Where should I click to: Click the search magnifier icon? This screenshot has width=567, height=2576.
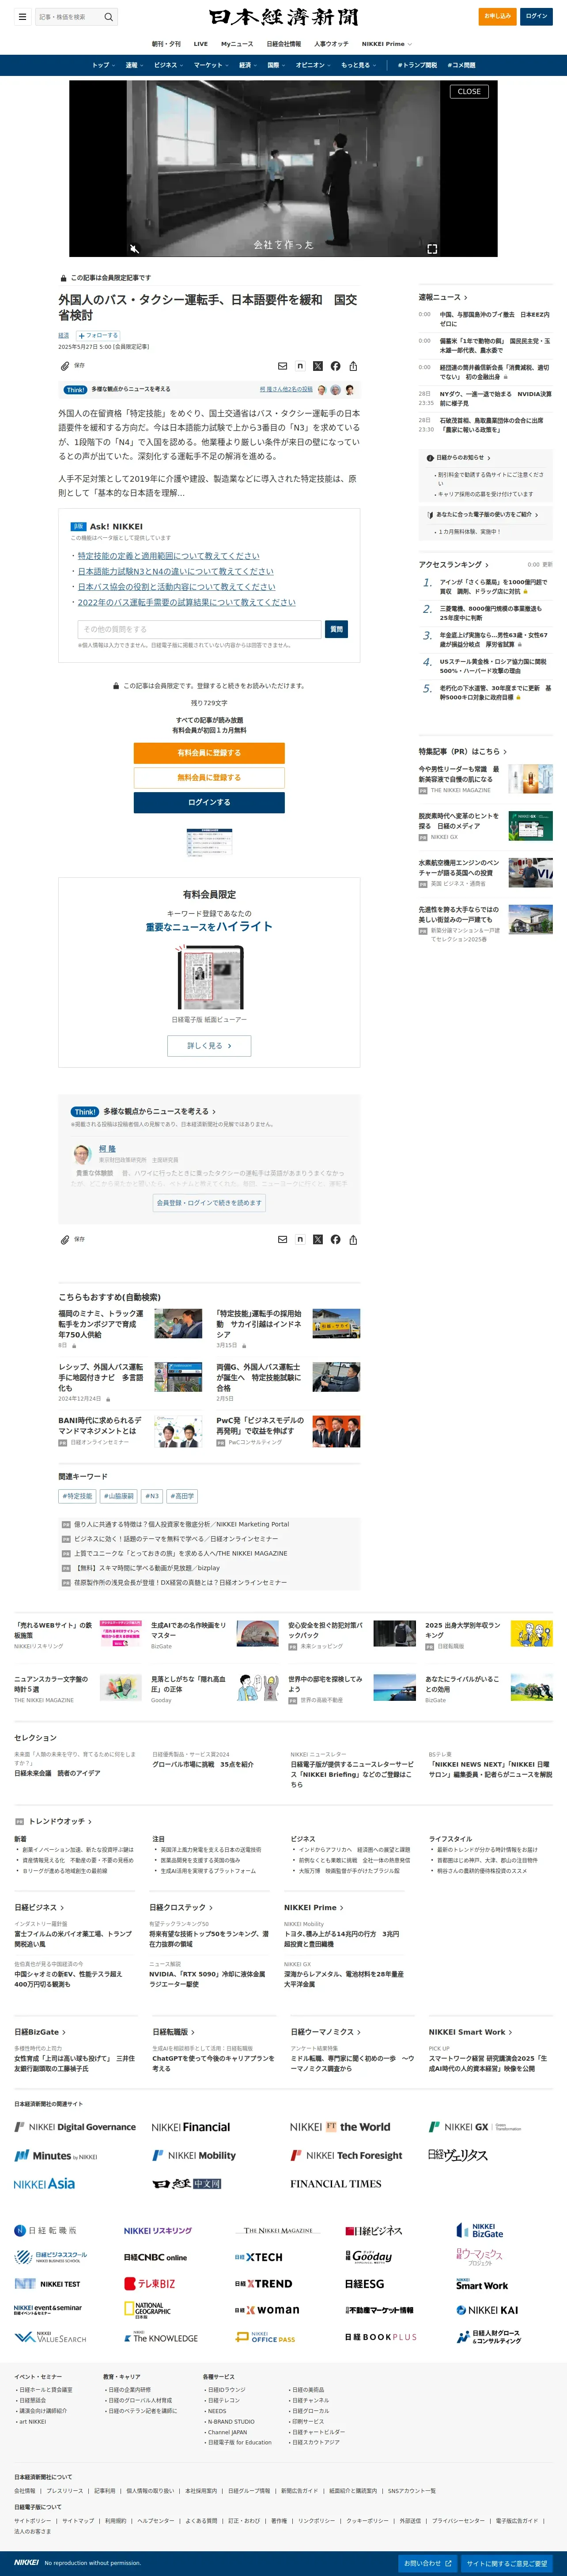coord(108,17)
